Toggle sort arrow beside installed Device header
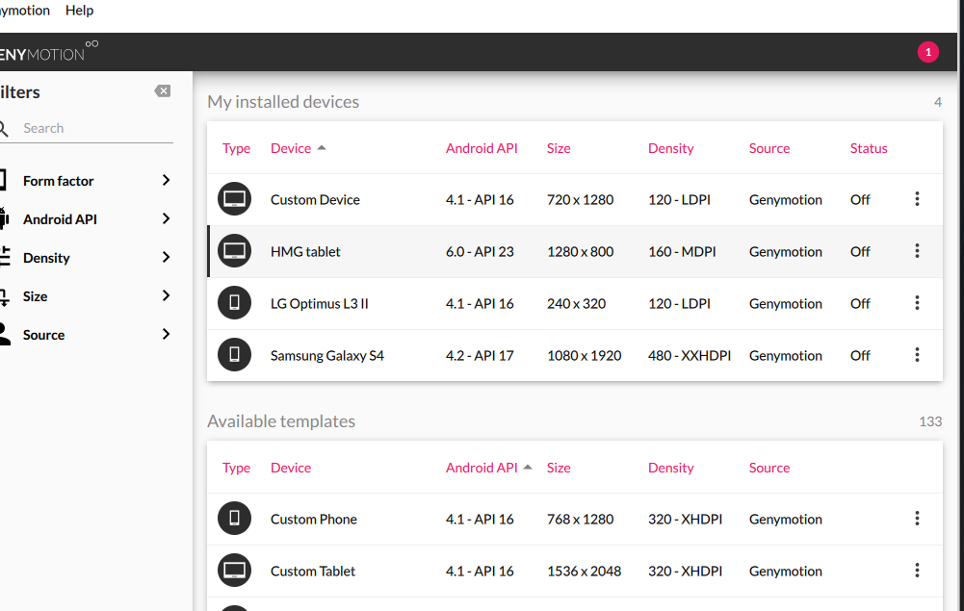The width and height of the screenshot is (964, 611). click(322, 148)
